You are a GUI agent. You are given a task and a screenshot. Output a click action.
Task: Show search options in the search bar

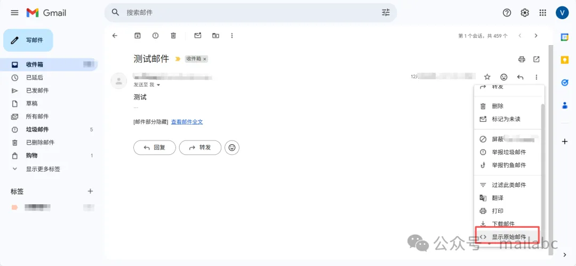click(386, 13)
